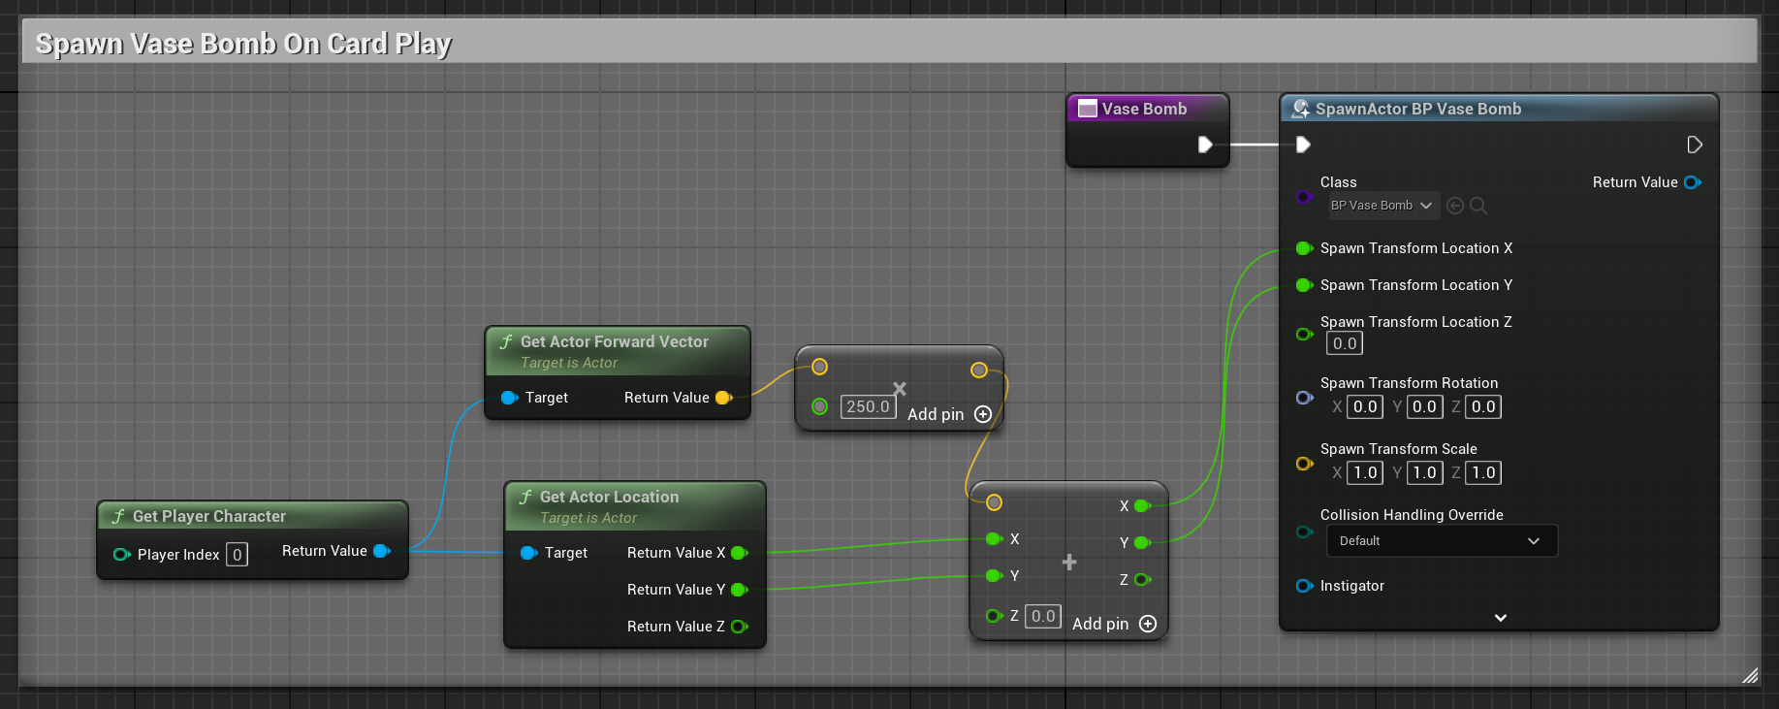Click Add pin on the multiply node

click(949, 414)
